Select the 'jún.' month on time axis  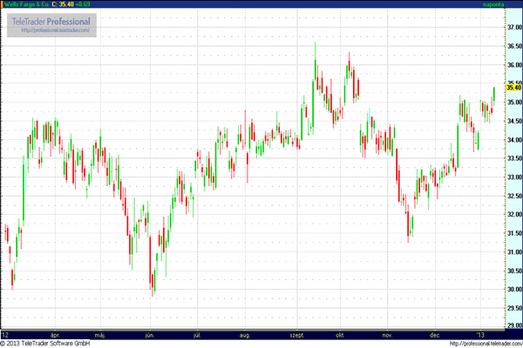coord(151,334)
